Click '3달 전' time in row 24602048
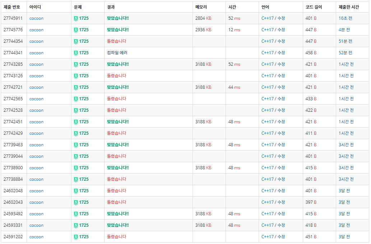 coord(344,191)
